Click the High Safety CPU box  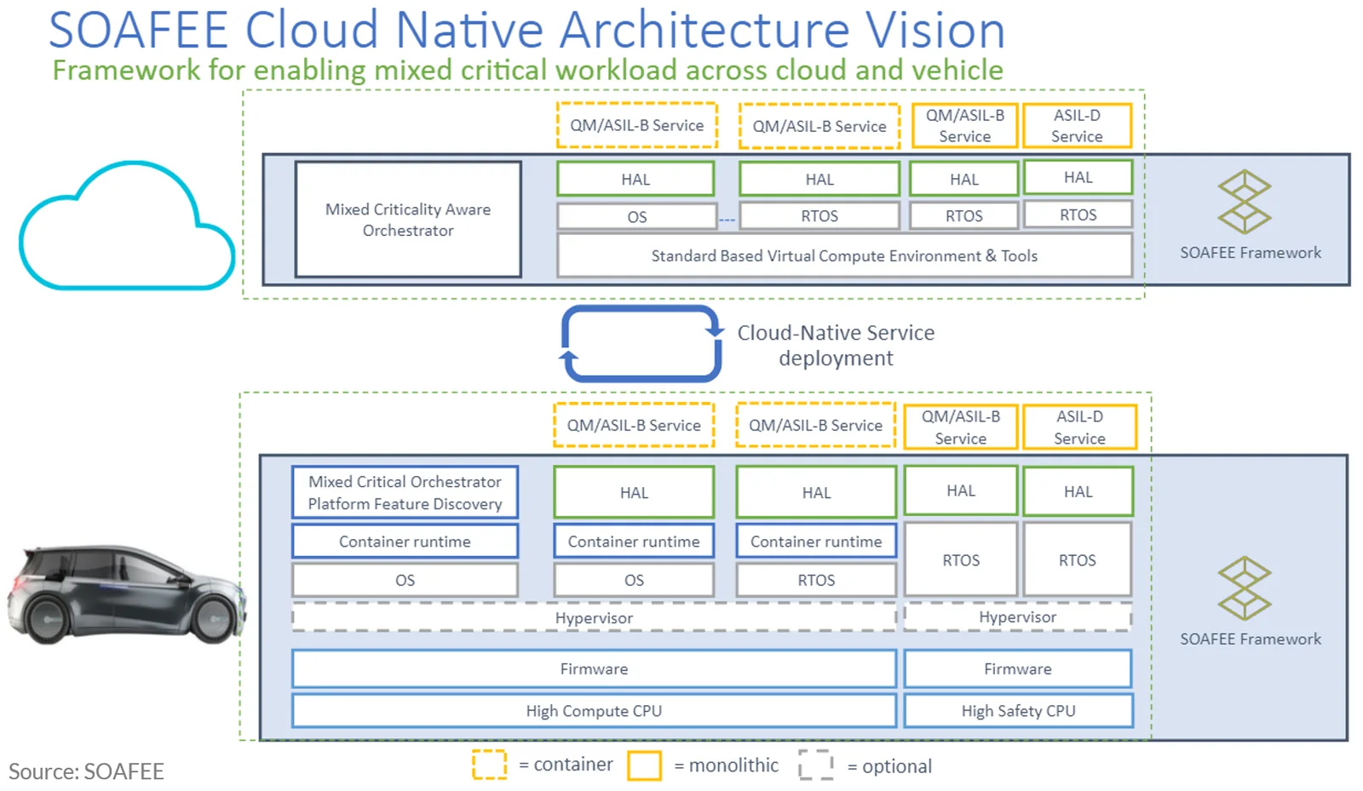click(1018, 711)
